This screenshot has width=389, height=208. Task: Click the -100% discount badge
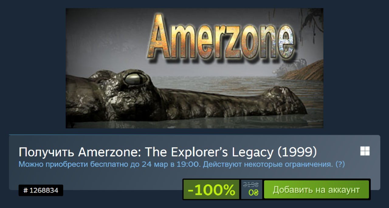[x=212, y=190]
